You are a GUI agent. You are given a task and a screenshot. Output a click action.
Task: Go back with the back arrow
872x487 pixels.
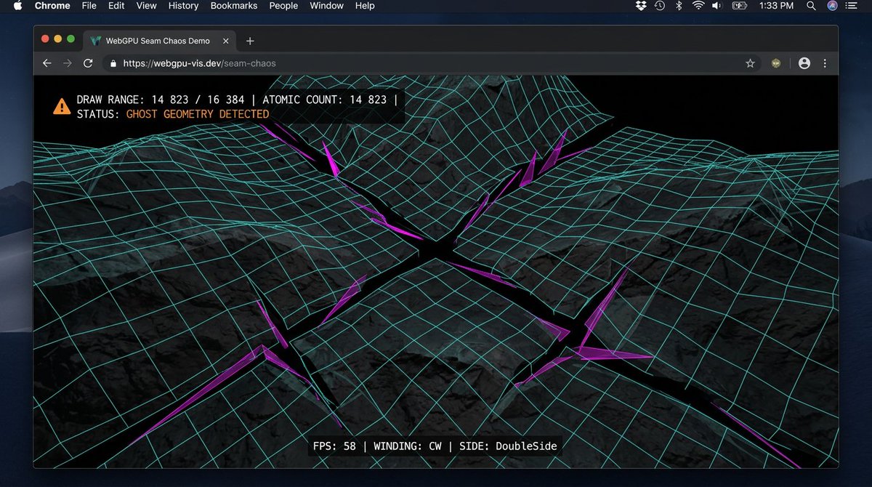(x=47, y=63)
